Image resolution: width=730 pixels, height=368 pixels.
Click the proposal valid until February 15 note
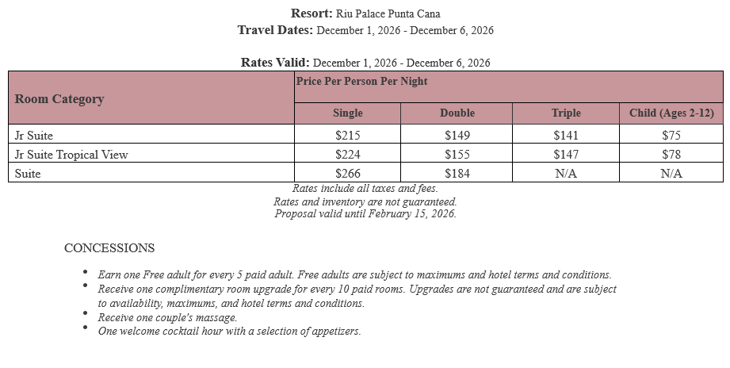[365, 213]
